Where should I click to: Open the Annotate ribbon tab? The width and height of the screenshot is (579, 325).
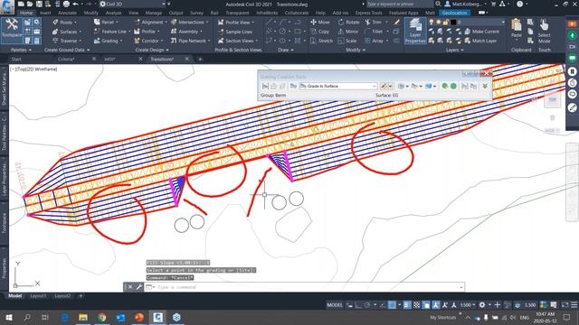[x=67, y=13]
